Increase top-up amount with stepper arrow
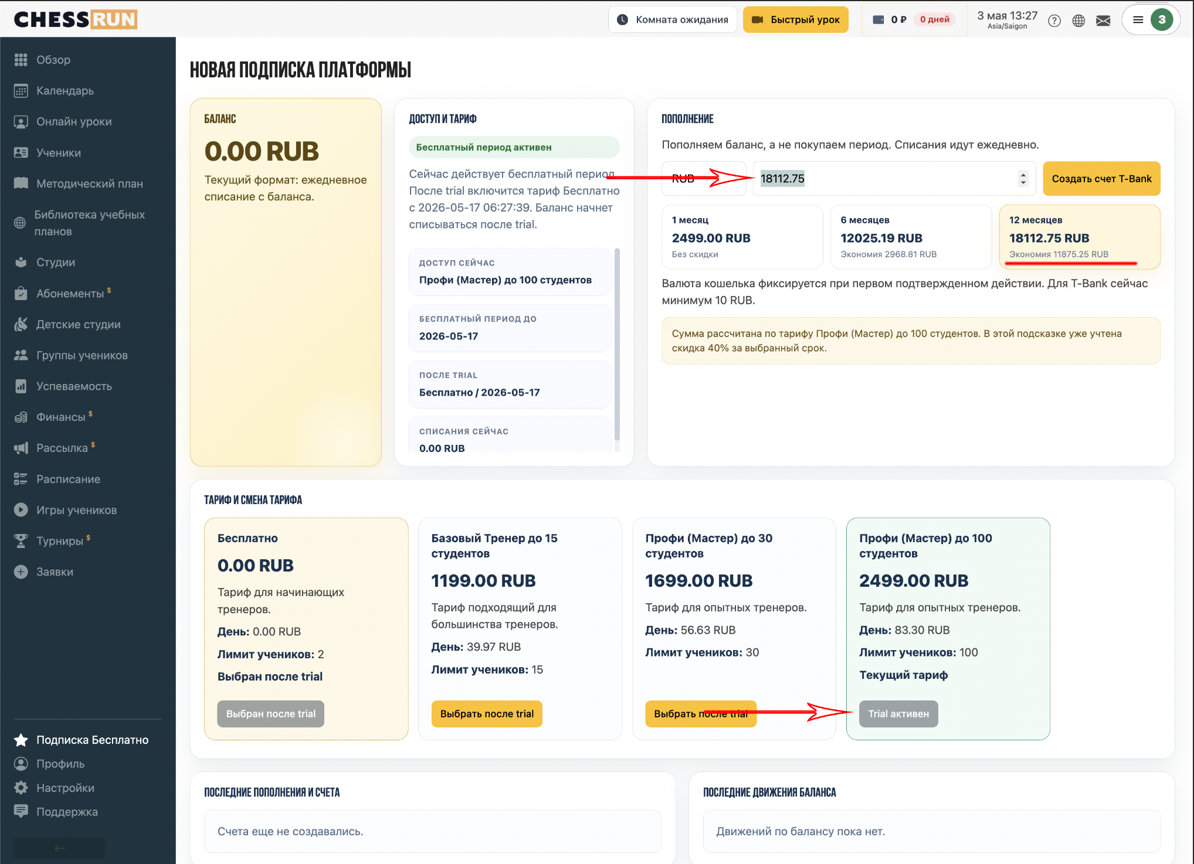Image resolution: width=1194 pixels, height=864 pixels. (1023, 174)
